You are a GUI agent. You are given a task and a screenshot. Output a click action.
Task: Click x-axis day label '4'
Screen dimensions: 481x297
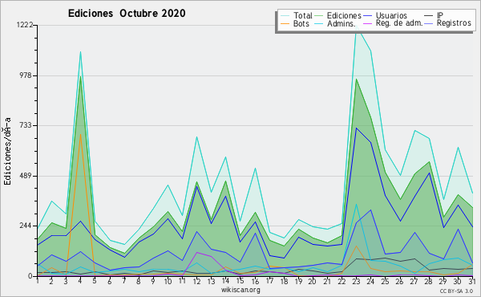pyautogui.click(x=80, y=281)
